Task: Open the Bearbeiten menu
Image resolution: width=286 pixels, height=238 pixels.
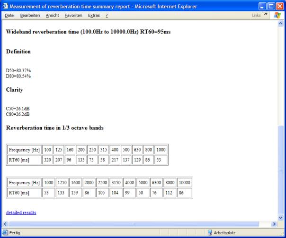Action: (x=30, y=16)
